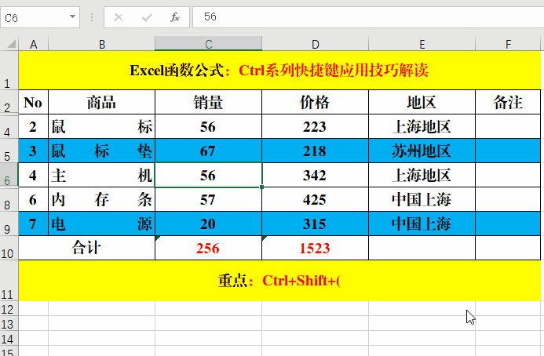
Task: Select row 14 header
Action: click(x=9, y=338)
